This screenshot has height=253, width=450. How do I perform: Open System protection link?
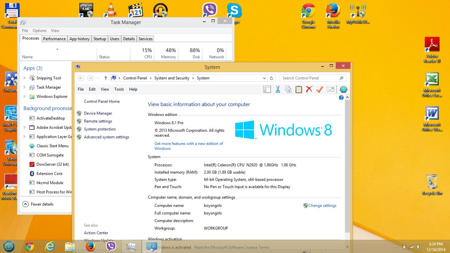click(x=99, y=129)
